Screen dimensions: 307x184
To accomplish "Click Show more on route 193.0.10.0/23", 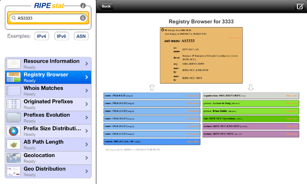I will click(193, 103).
